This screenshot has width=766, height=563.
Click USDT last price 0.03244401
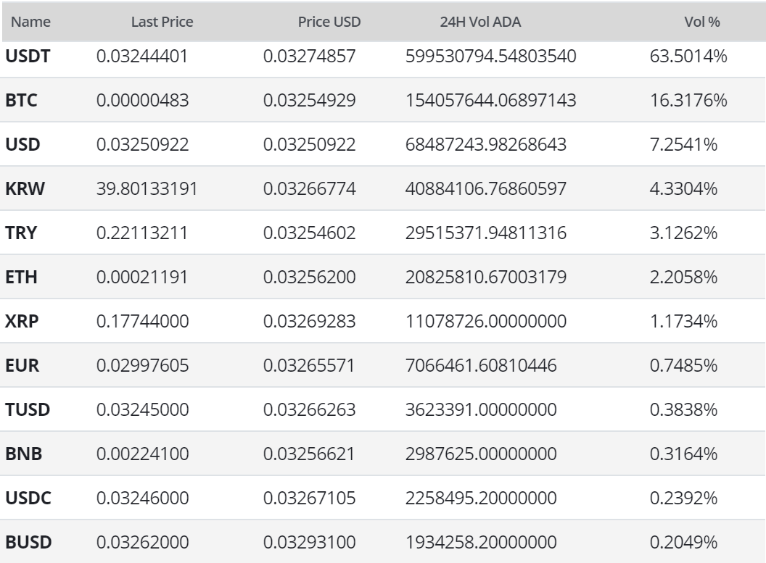142,56
